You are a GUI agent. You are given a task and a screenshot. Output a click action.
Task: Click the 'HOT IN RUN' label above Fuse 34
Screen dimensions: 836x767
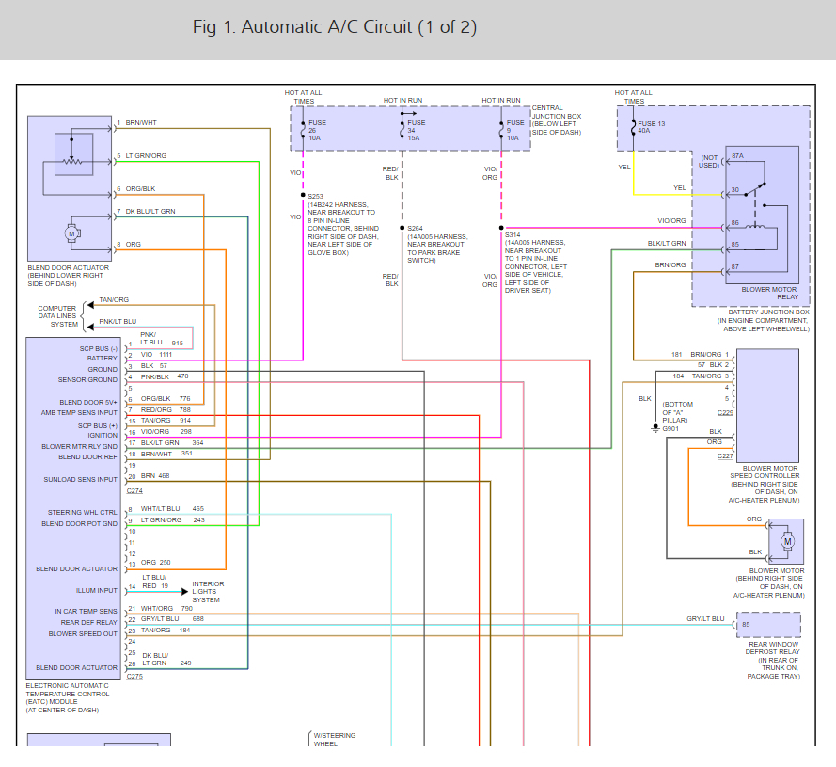(402, 101)
